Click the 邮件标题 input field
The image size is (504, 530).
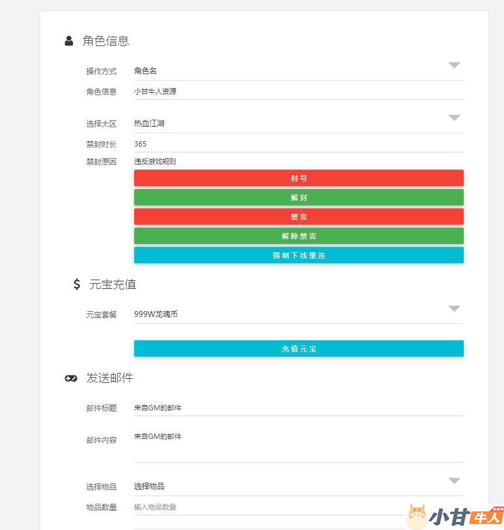point(299,408)
